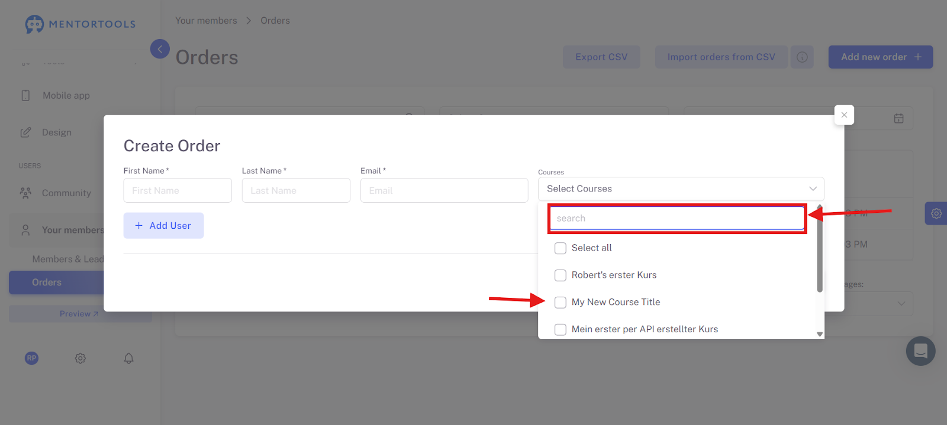Click the Mentortools logo
Viewport: 947px width, 425px height.
click(x=80, y=24)
